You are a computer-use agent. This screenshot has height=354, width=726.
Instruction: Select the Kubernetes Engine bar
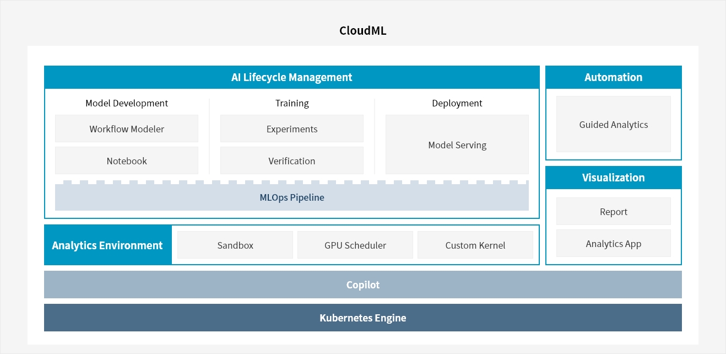363,318
